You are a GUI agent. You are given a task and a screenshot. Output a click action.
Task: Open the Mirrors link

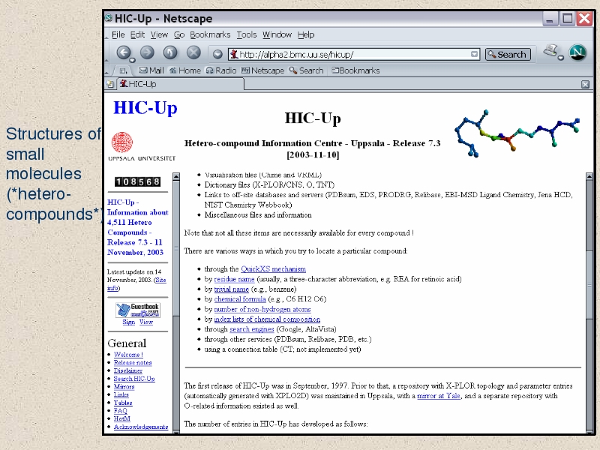point(124,387)
